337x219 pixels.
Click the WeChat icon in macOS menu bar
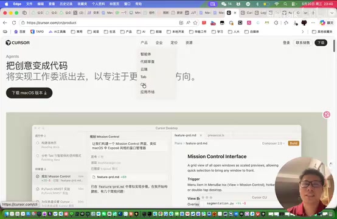coord(224,4)
